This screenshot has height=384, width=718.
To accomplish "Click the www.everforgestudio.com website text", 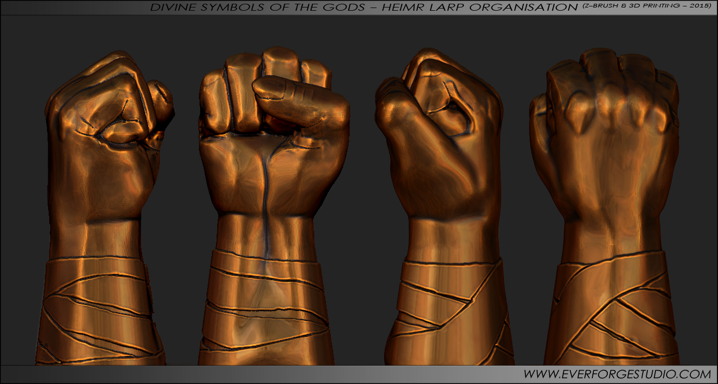I will click(616, 374).
